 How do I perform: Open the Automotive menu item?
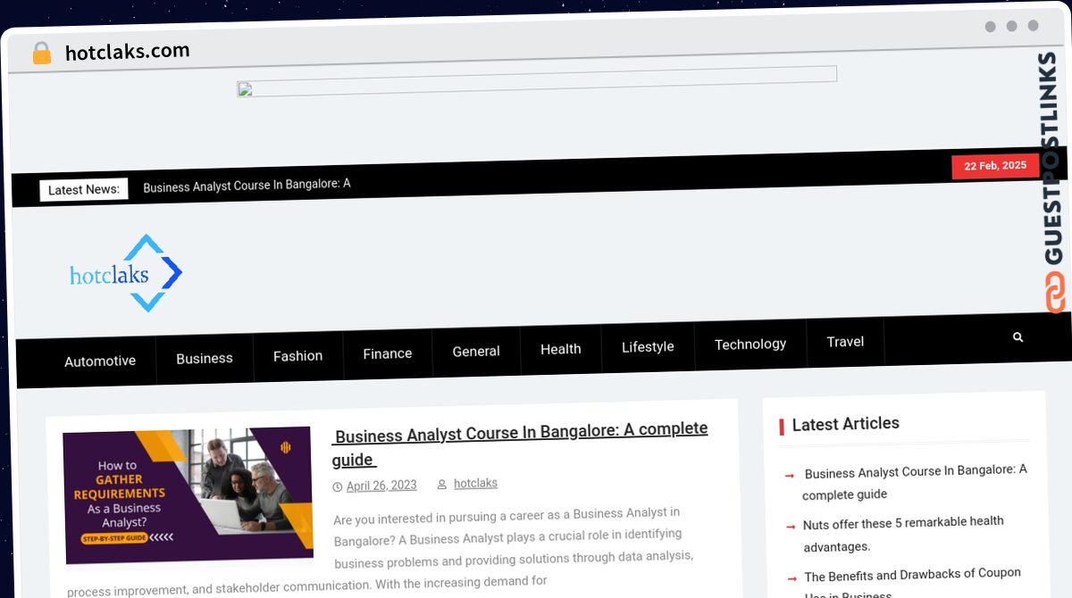(x=100, y=361)
